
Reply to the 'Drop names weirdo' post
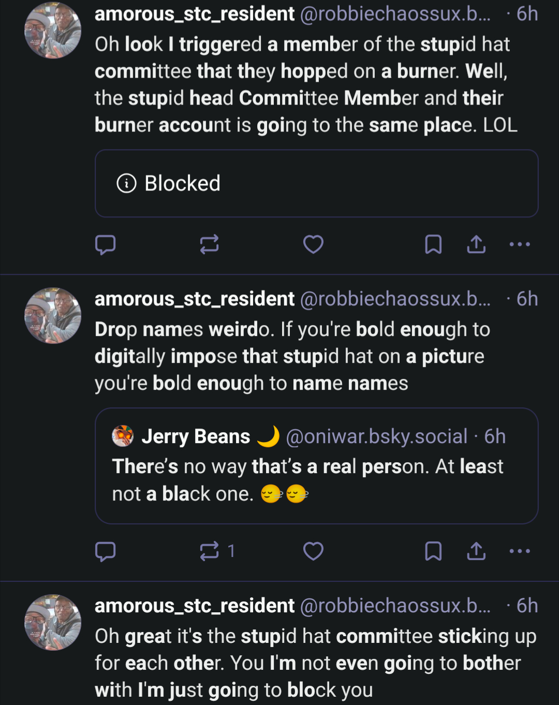106,551
